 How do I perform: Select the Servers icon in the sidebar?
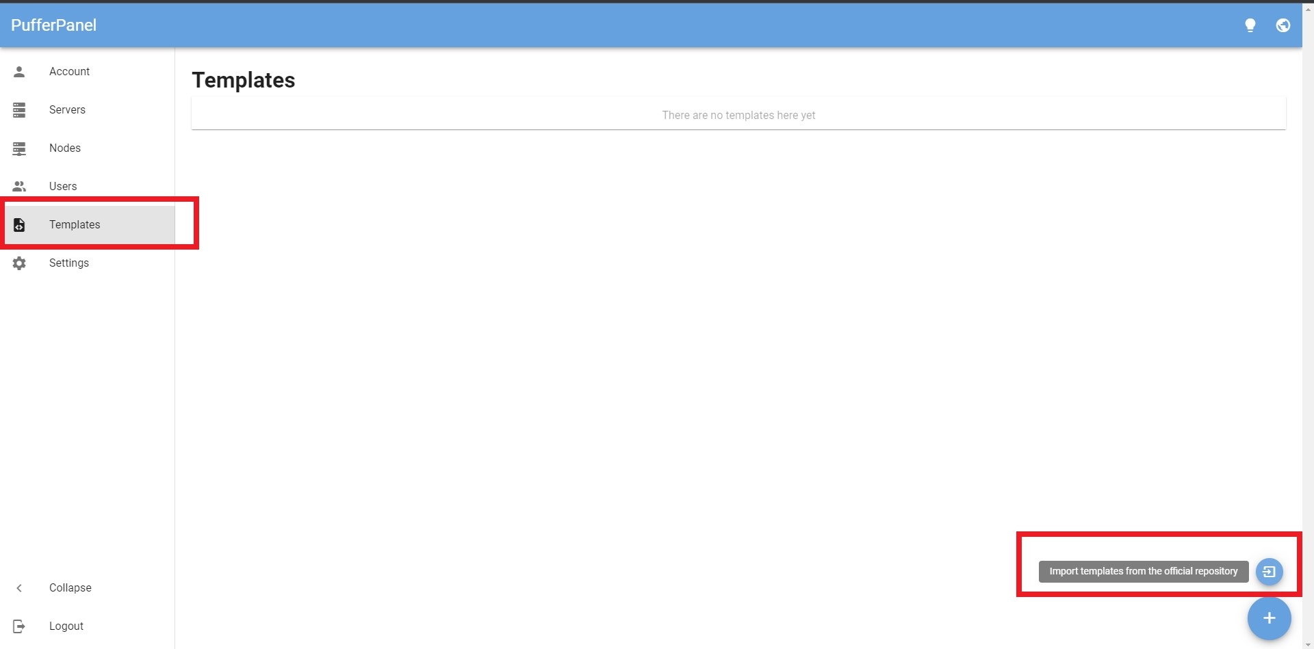click(x=19, y=109)
